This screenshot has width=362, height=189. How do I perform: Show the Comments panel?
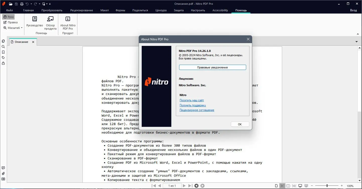pyautogui.click(x=3, y=168)
